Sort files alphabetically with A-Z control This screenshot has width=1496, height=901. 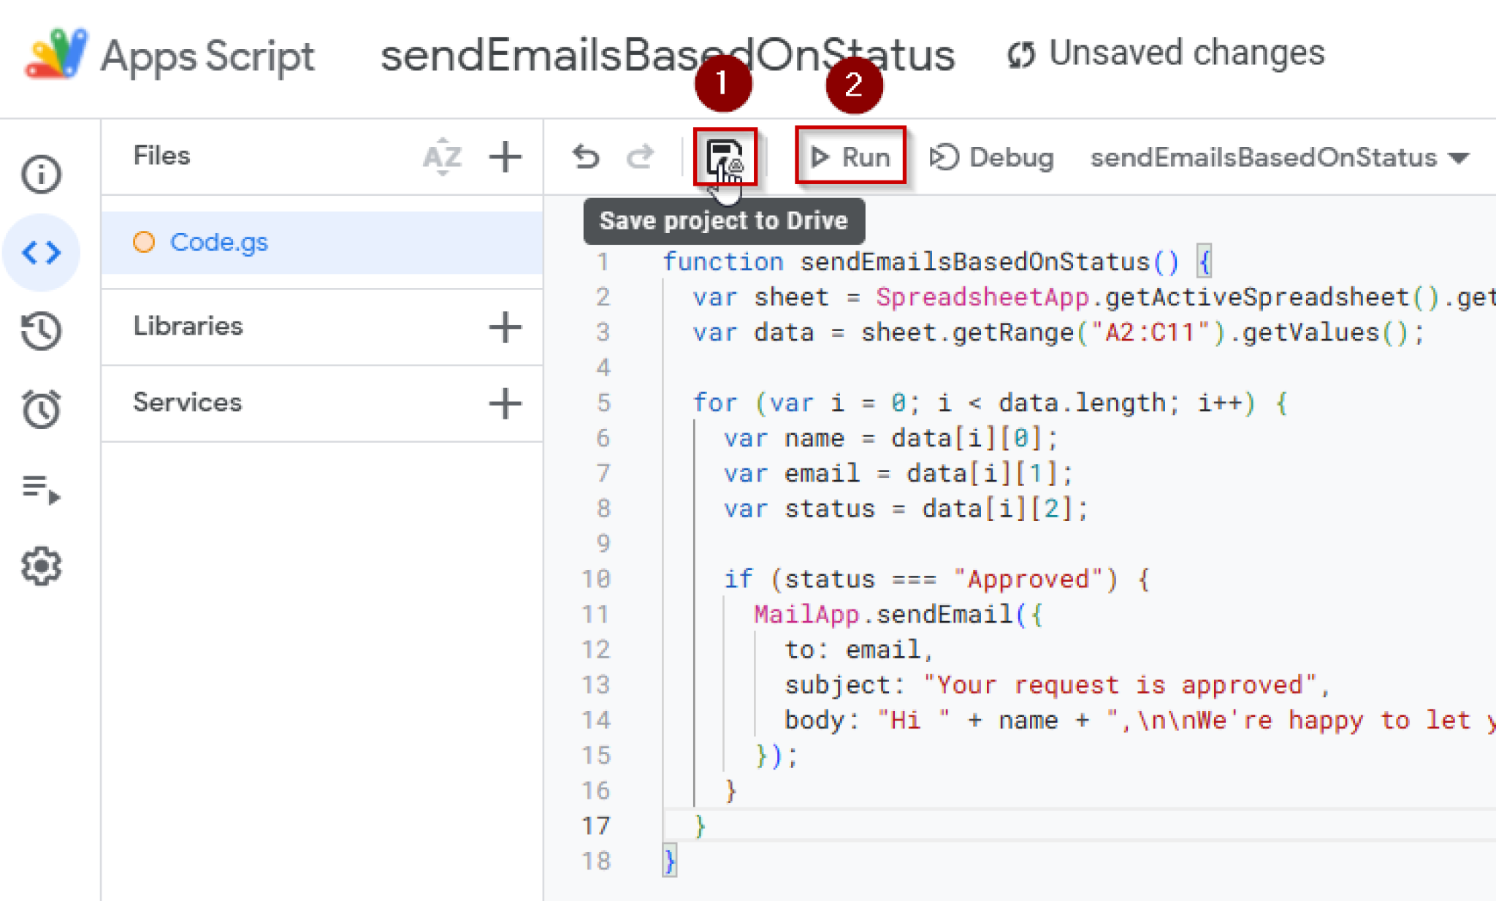point(443,156)
